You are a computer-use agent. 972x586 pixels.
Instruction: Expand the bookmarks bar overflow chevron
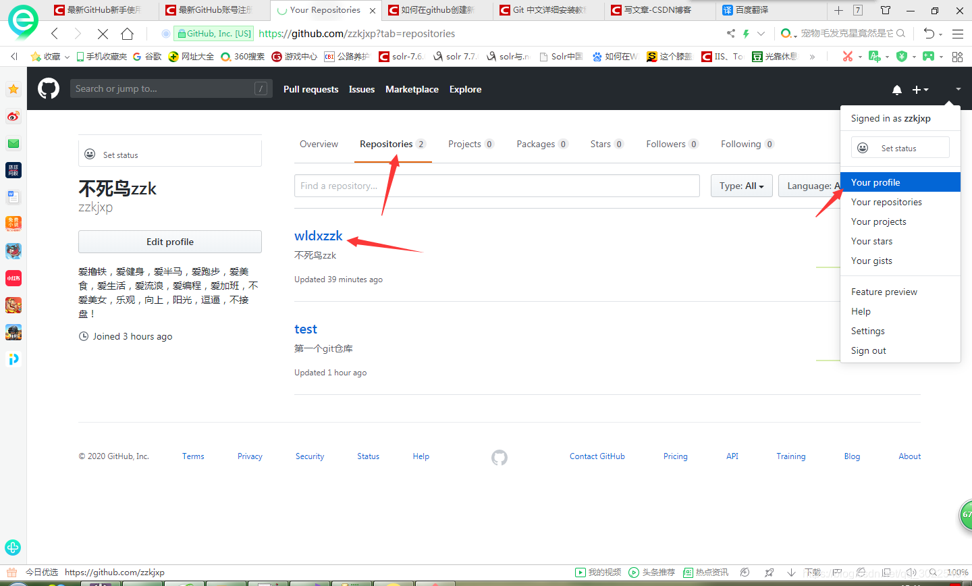(812, 57)
